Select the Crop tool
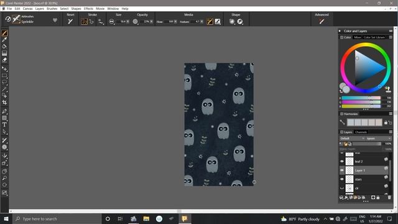Screen dimensions: 398x224 pyautogui.click(x=4, y=102)
